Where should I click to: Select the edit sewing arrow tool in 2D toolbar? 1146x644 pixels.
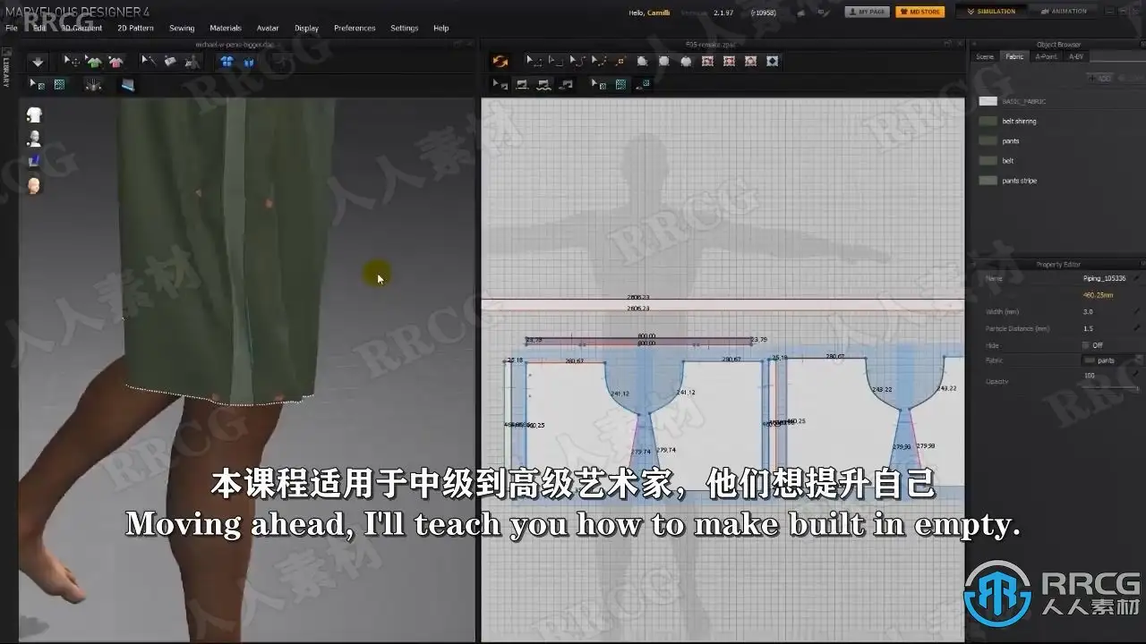click(500, 84)
